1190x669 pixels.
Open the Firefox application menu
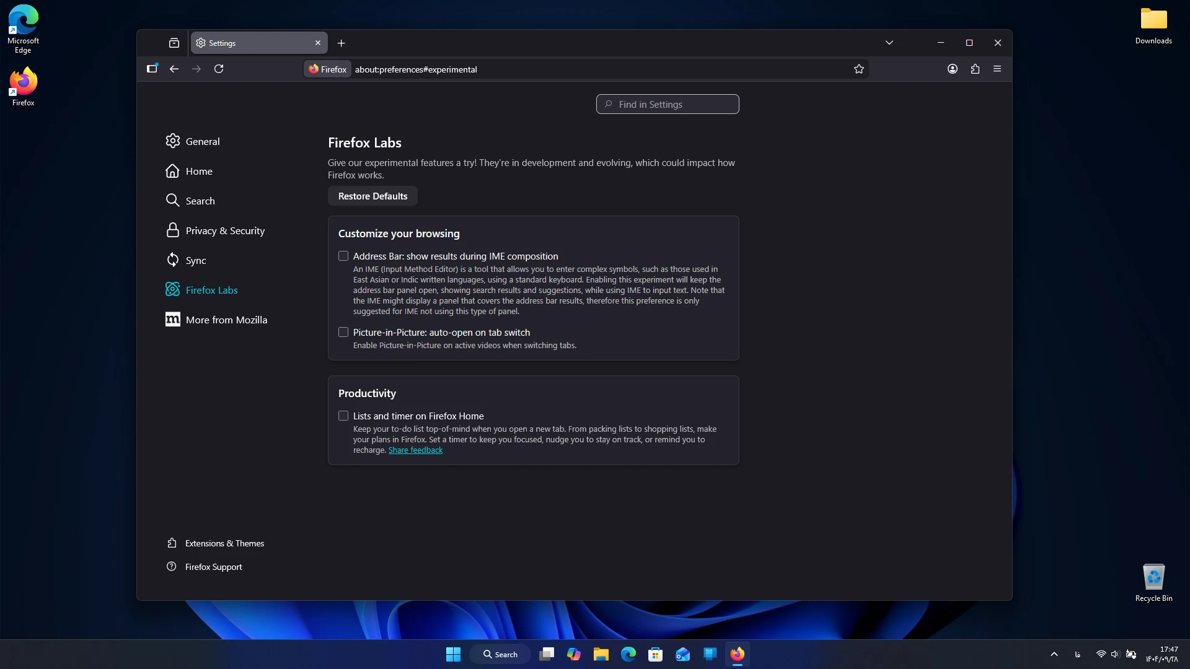click(997, 69)
